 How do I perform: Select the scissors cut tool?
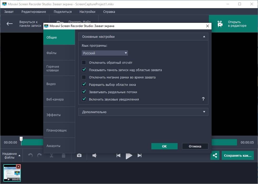51,155
